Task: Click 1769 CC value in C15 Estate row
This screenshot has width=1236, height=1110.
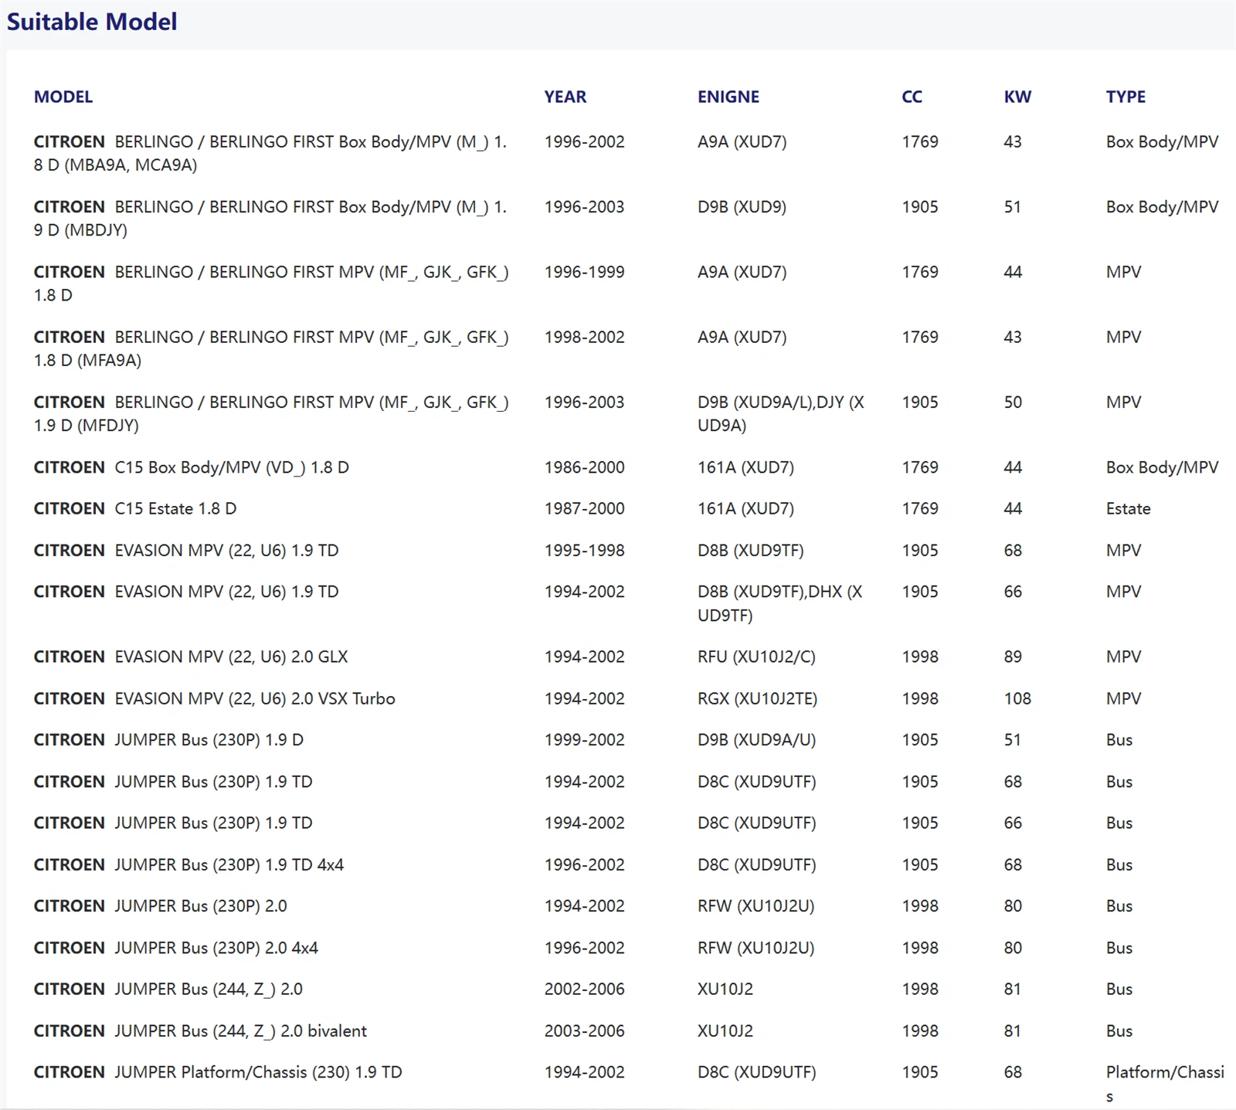Action: [920, 508]
